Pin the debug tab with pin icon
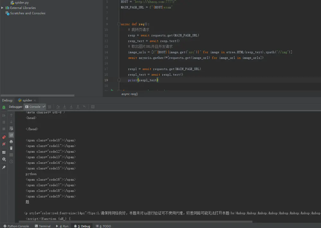 click(4, 167)
